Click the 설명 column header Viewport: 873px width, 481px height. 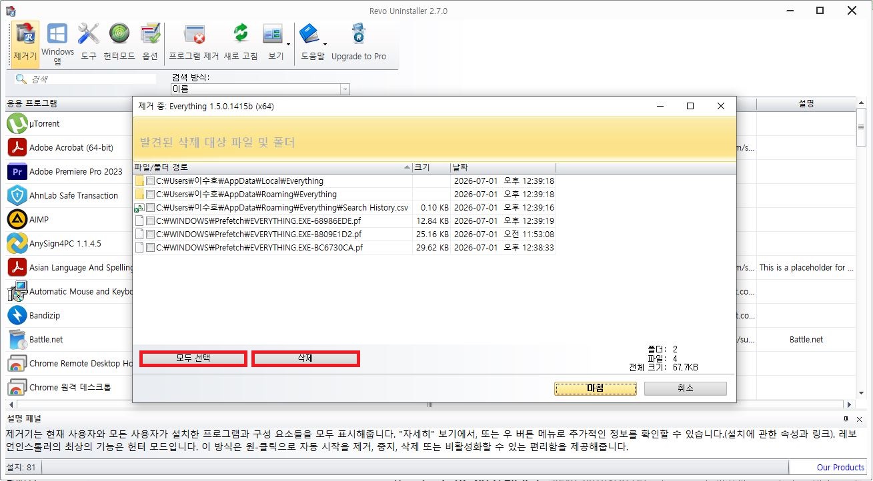point(806,104)
